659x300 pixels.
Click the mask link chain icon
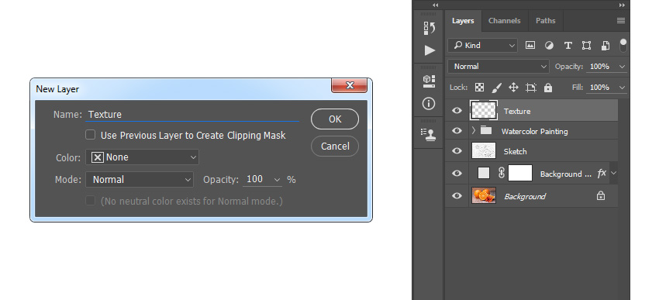501,173
